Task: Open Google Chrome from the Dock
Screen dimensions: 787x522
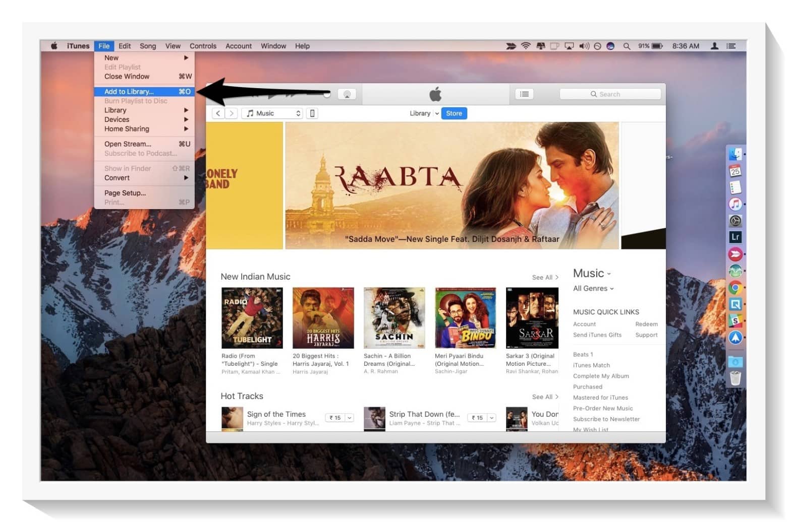Action: click(736, 288)
